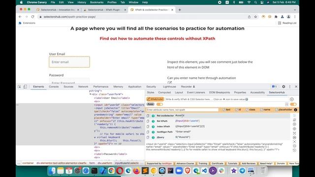Open the Lighthouse DevTools tab

coord(169,87)
